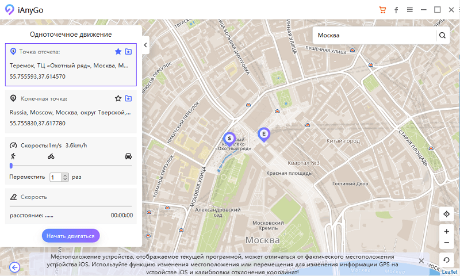Focus the Москва search field

coord(374,36)
